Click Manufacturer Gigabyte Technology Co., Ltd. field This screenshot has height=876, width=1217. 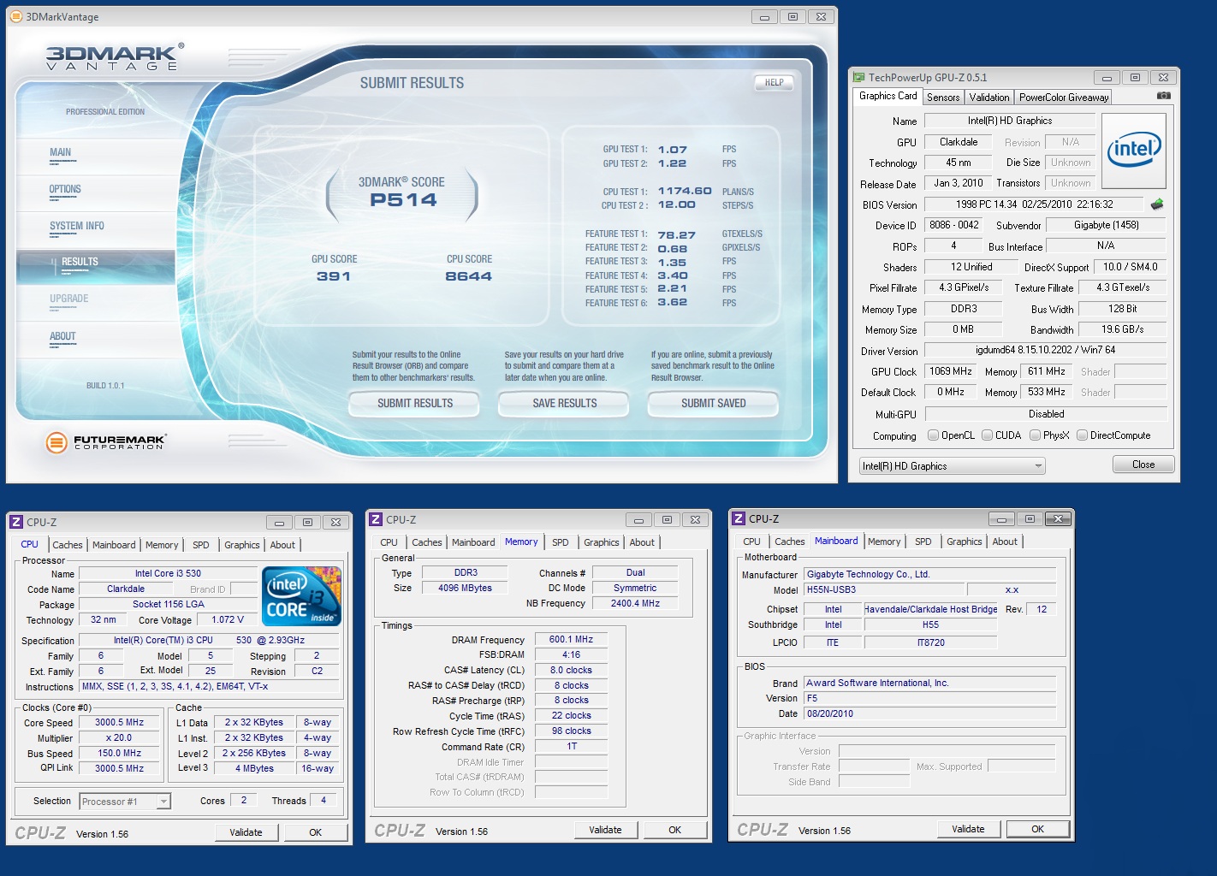pos(929,575)
